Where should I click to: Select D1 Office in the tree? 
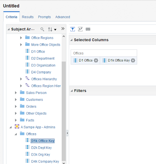[38, 52]
